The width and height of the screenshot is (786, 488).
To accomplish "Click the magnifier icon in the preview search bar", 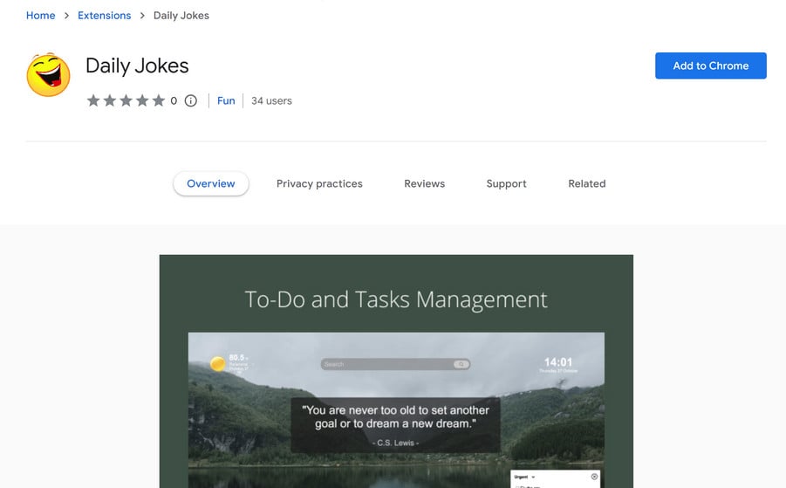I will pos(461,364).
